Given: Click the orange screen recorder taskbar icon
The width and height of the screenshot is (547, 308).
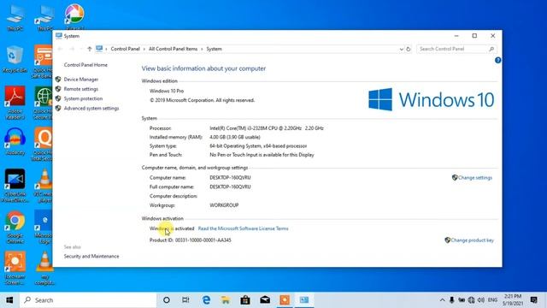Looking at the screenshot, I should tap(285, 300).
